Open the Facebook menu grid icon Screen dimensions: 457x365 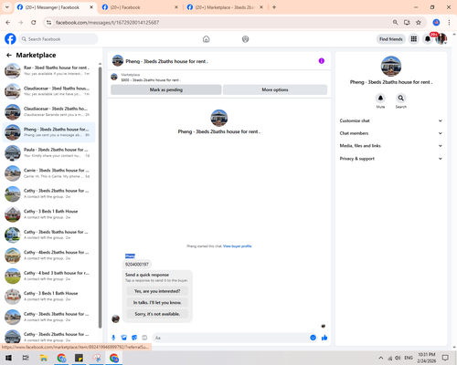(x=414, y=39)
